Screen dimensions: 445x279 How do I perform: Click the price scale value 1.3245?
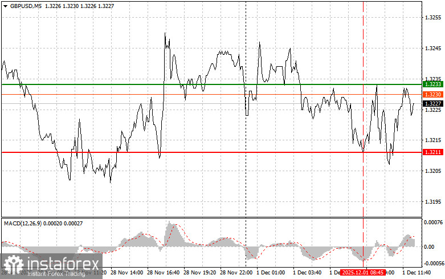433,48
